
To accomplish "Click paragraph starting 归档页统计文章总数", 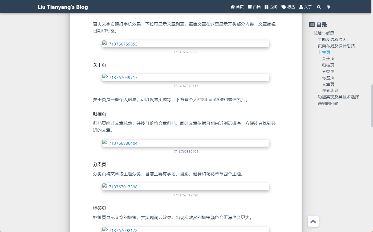I will 184,127.
